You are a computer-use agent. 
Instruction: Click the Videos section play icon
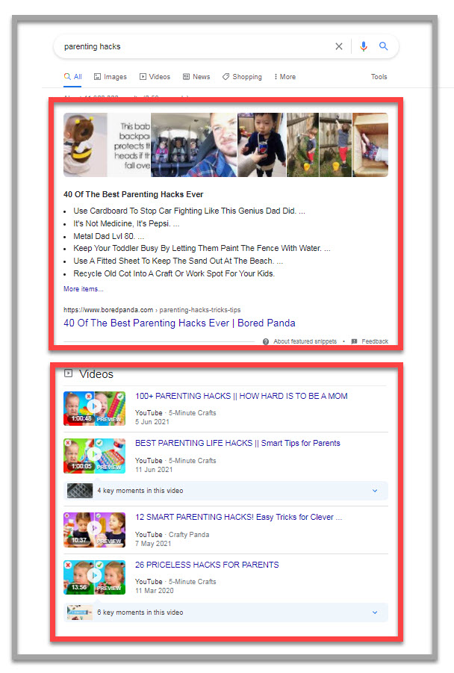point(68,373)
